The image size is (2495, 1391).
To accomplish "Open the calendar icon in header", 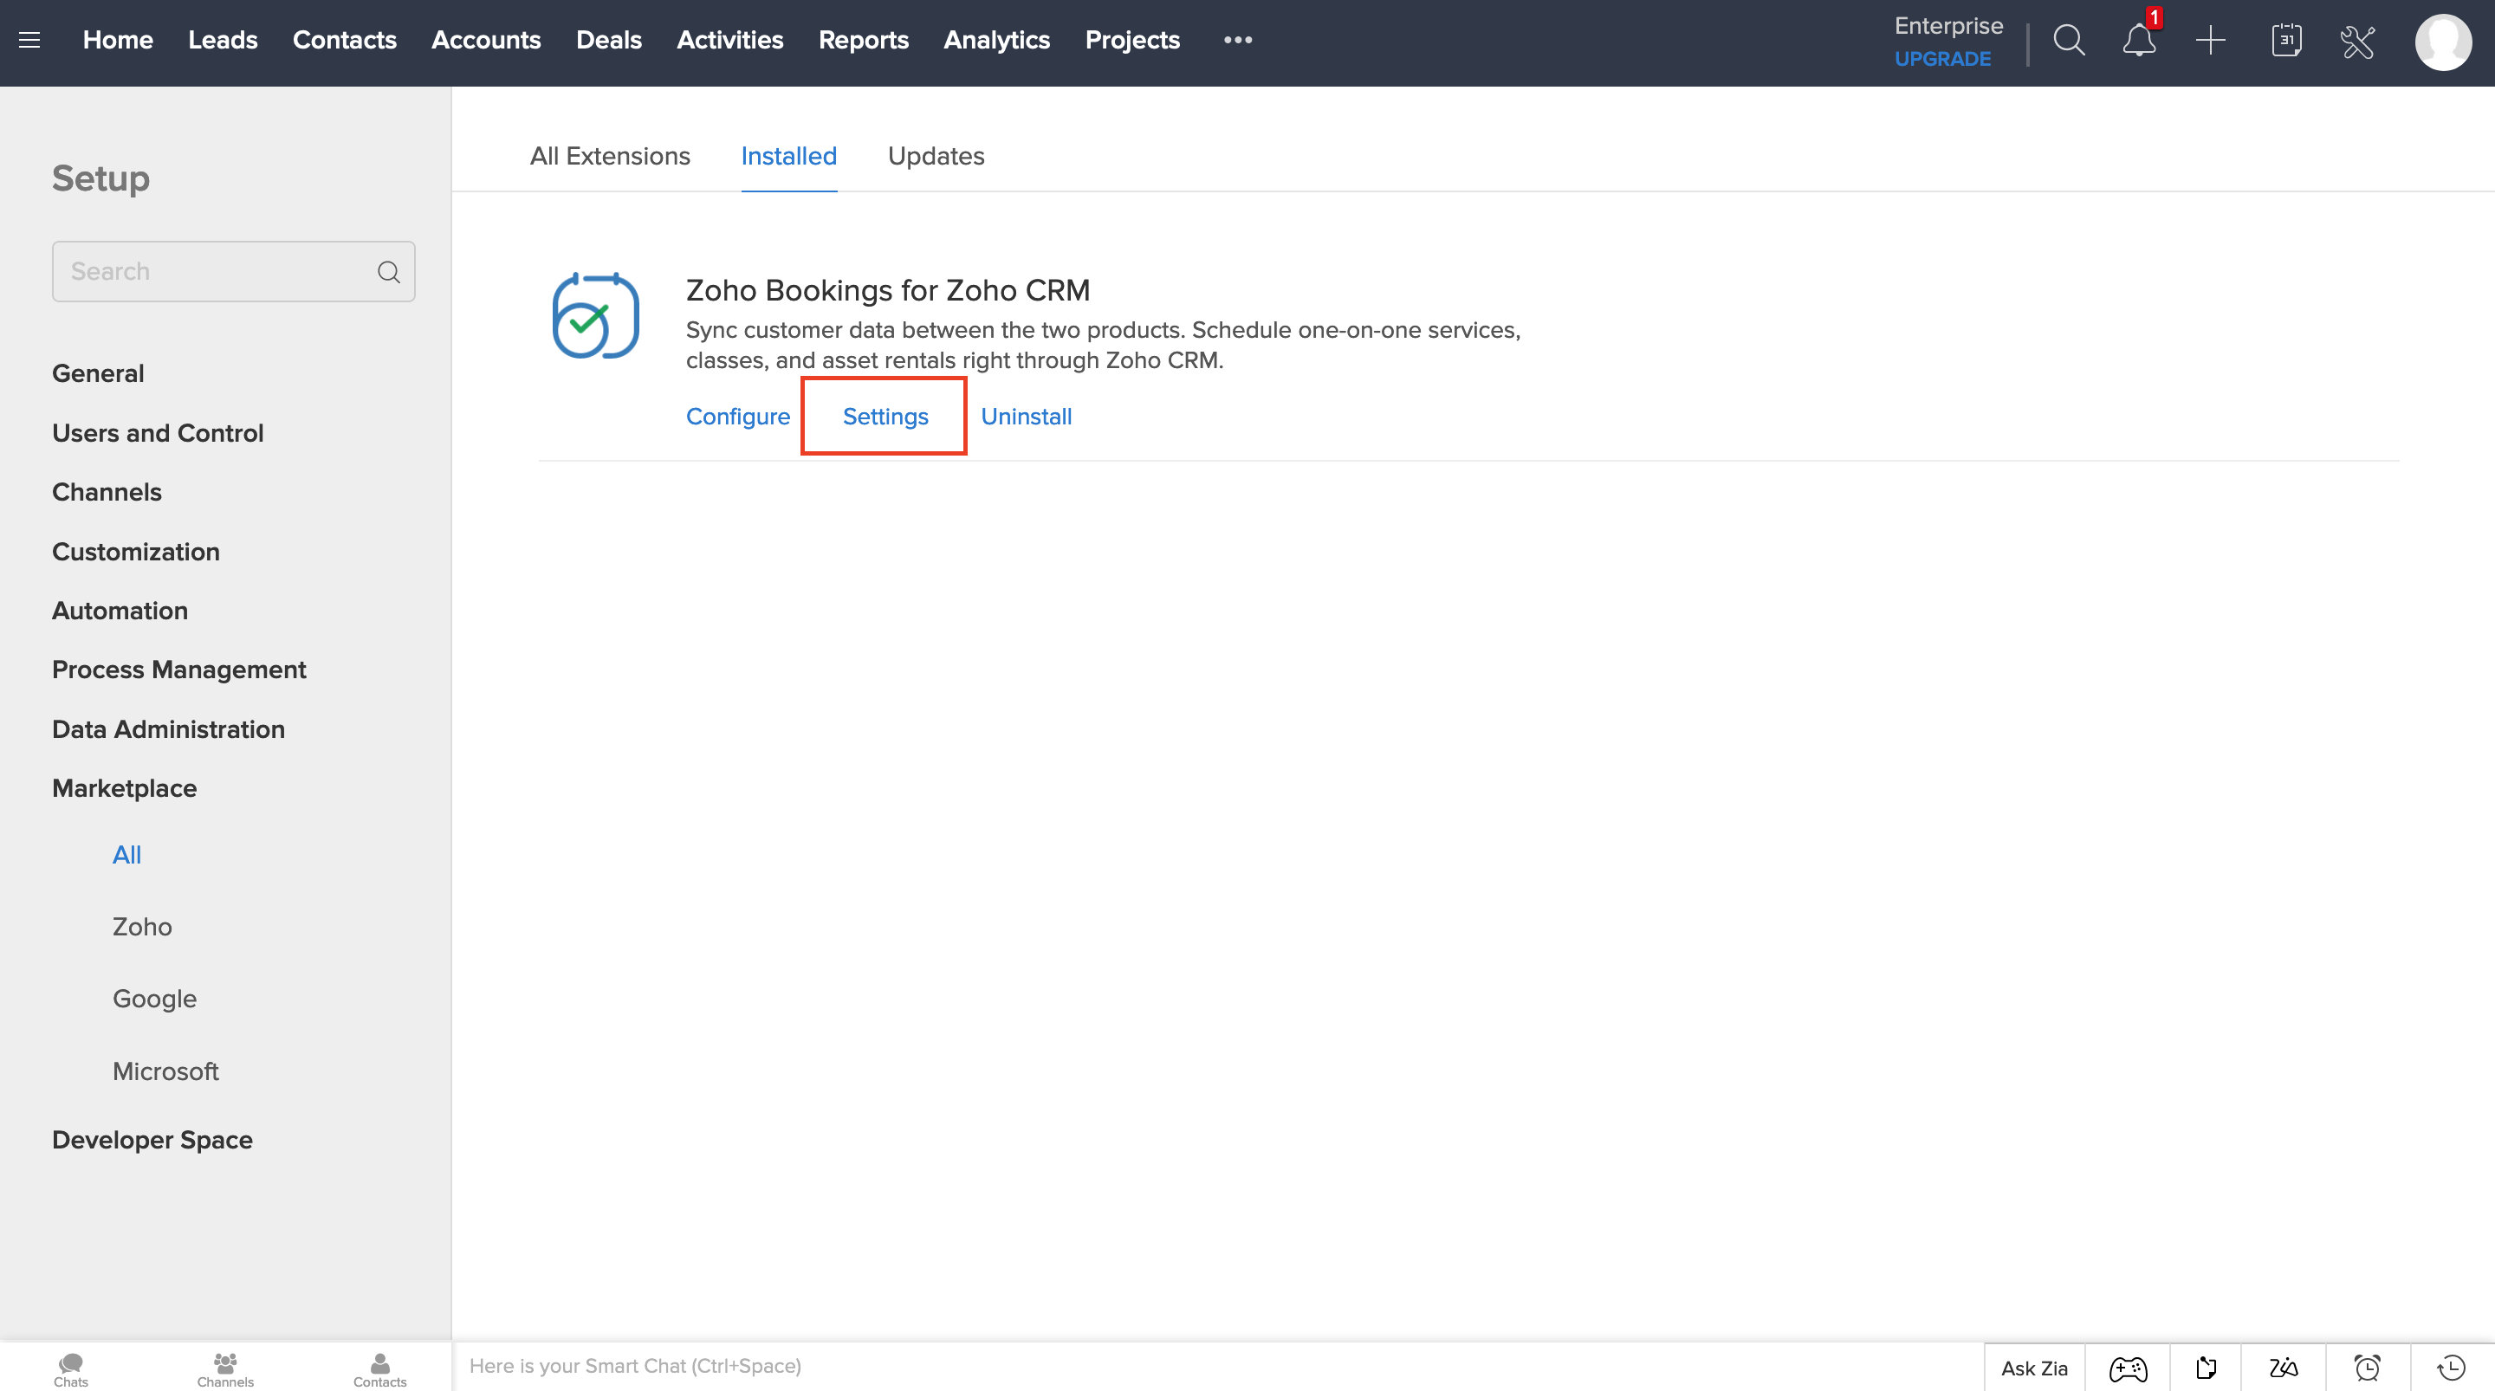I will pos(2286,40).
